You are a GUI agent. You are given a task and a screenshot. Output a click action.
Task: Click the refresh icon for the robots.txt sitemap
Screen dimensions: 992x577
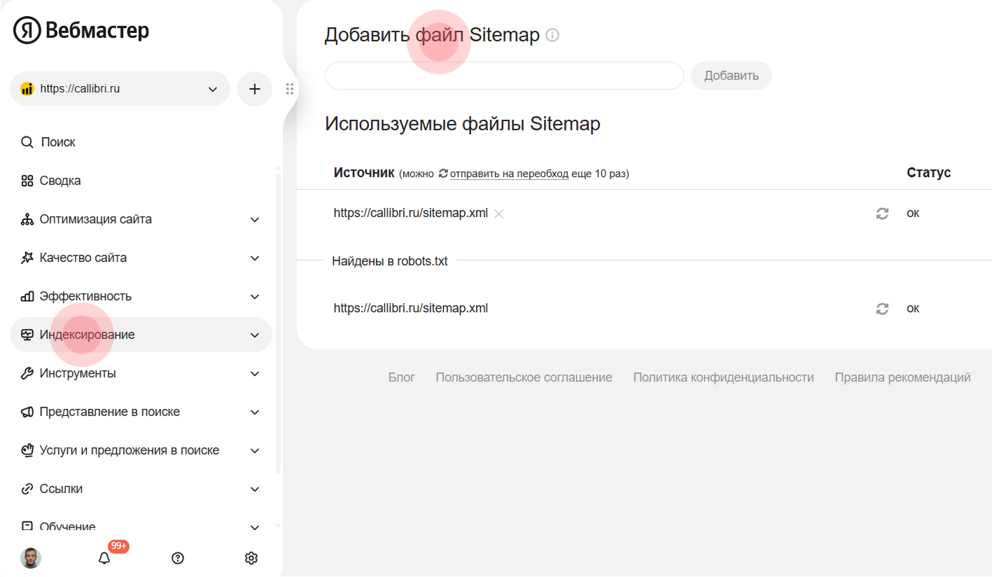pyautogui.click(x=882, y=308)
